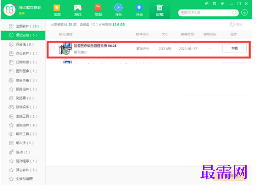Select the system components category (8)
Image resolution: width=257 pixels, height=188 pixels.
[x=23, y=125]
